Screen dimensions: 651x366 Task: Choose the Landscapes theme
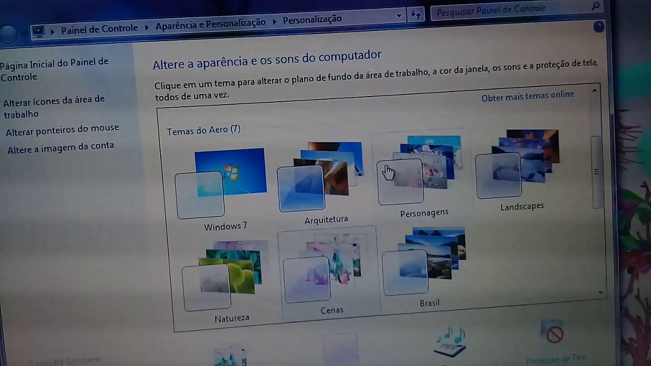click(518, 170)
